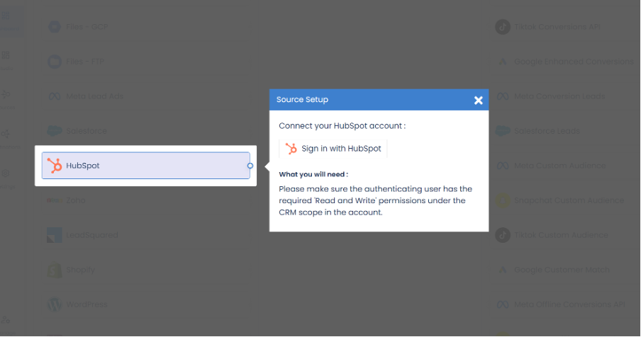Screen dimensions: 641x337
Task: Open the Settings gear in left sidebar
Action: click(6, 173)
